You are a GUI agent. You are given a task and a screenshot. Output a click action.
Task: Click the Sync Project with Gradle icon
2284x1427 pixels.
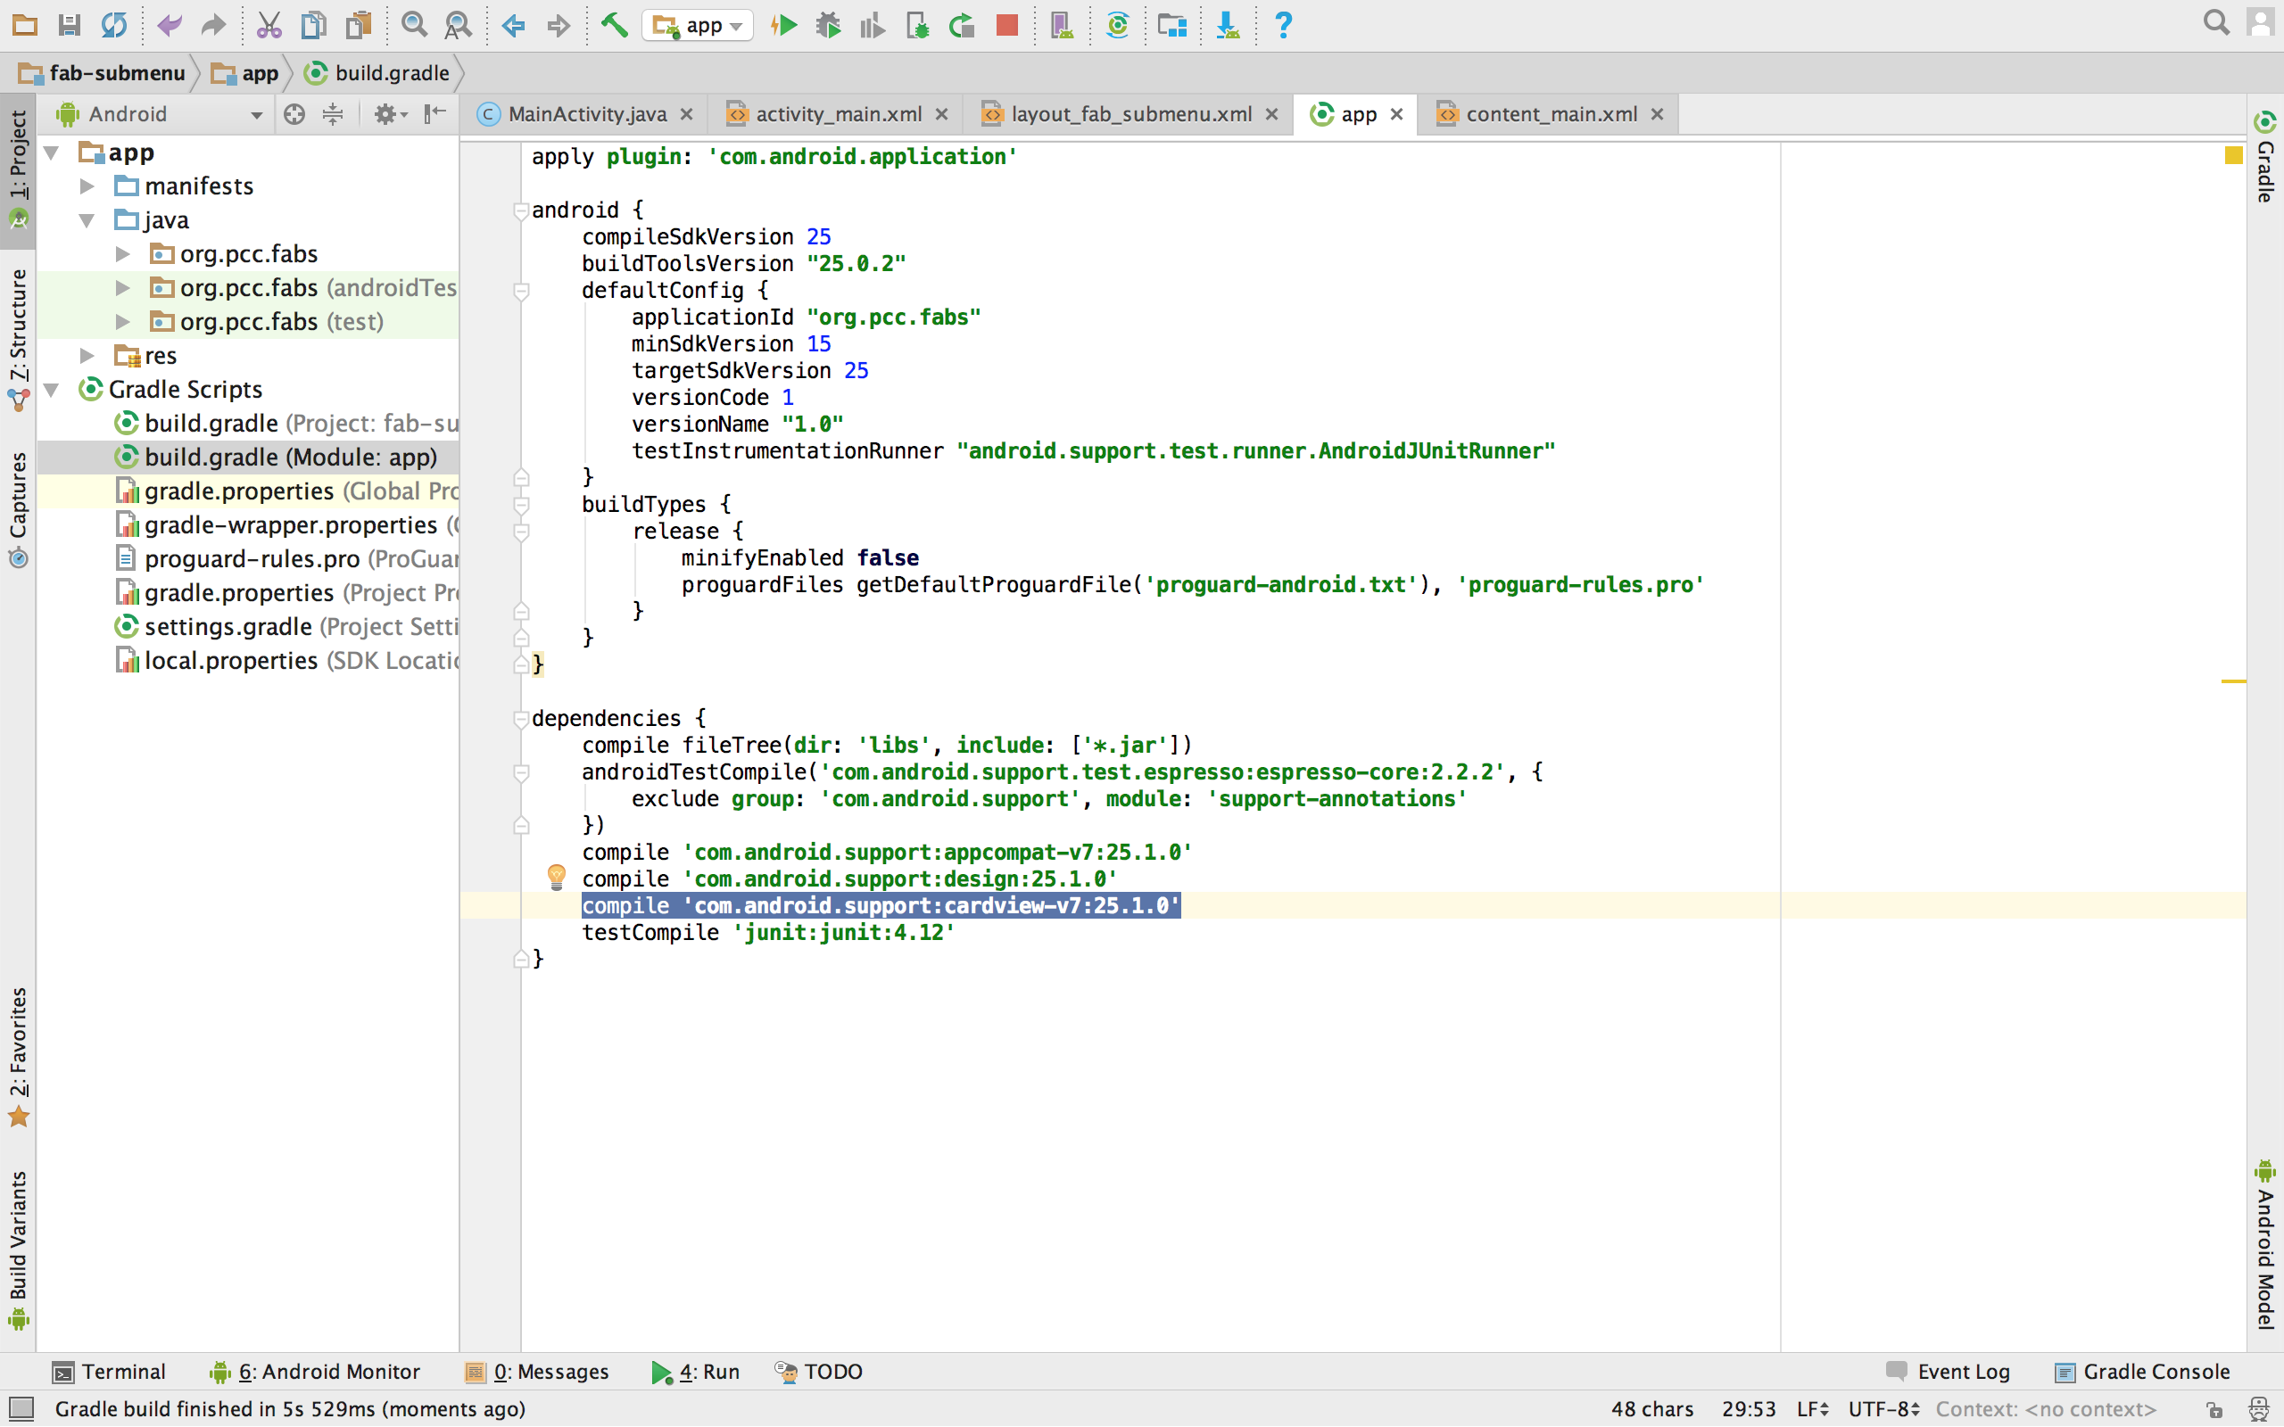pos(1117,26)
